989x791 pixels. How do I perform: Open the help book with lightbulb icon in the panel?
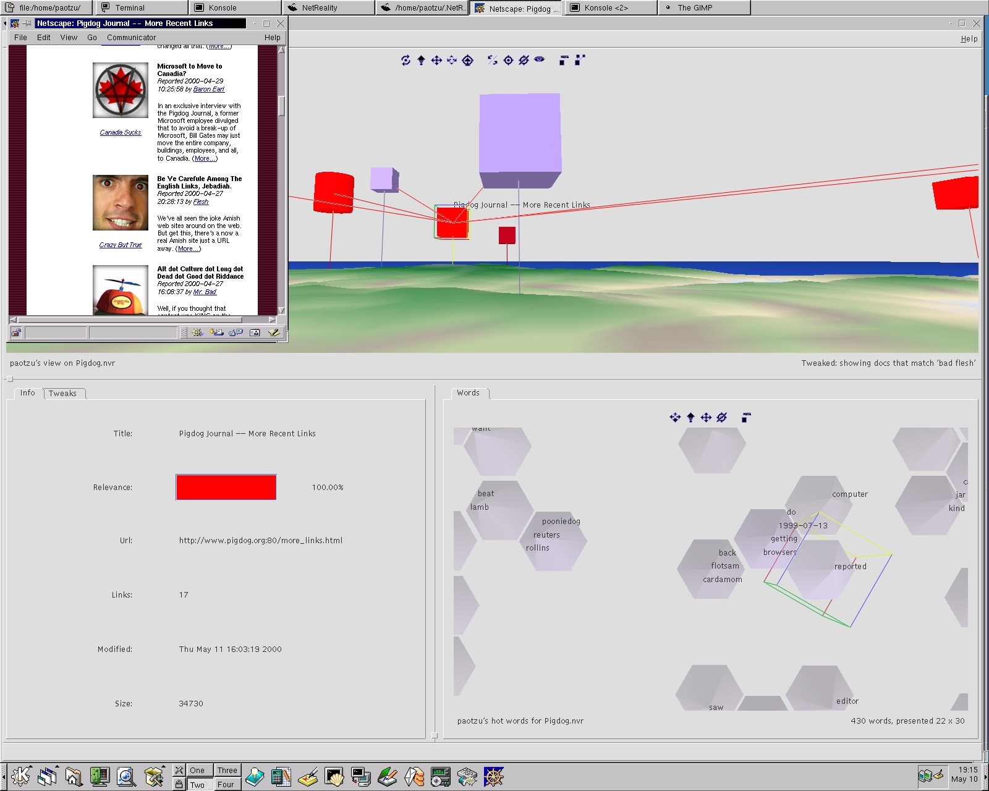click(254, 777)
